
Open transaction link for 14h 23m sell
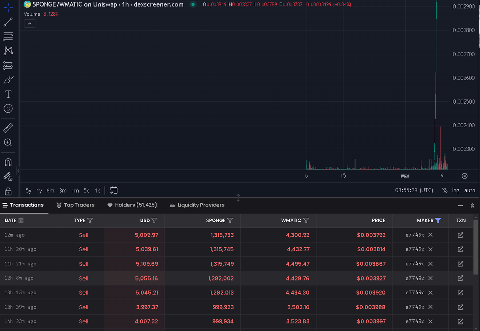pos(460,321)
